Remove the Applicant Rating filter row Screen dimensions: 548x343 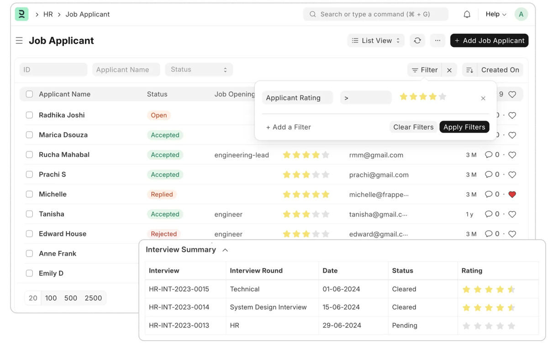(x=483, y=98)
